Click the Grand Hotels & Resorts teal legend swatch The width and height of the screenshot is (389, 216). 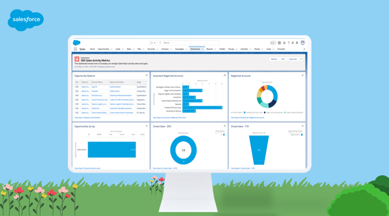point(285,113)
